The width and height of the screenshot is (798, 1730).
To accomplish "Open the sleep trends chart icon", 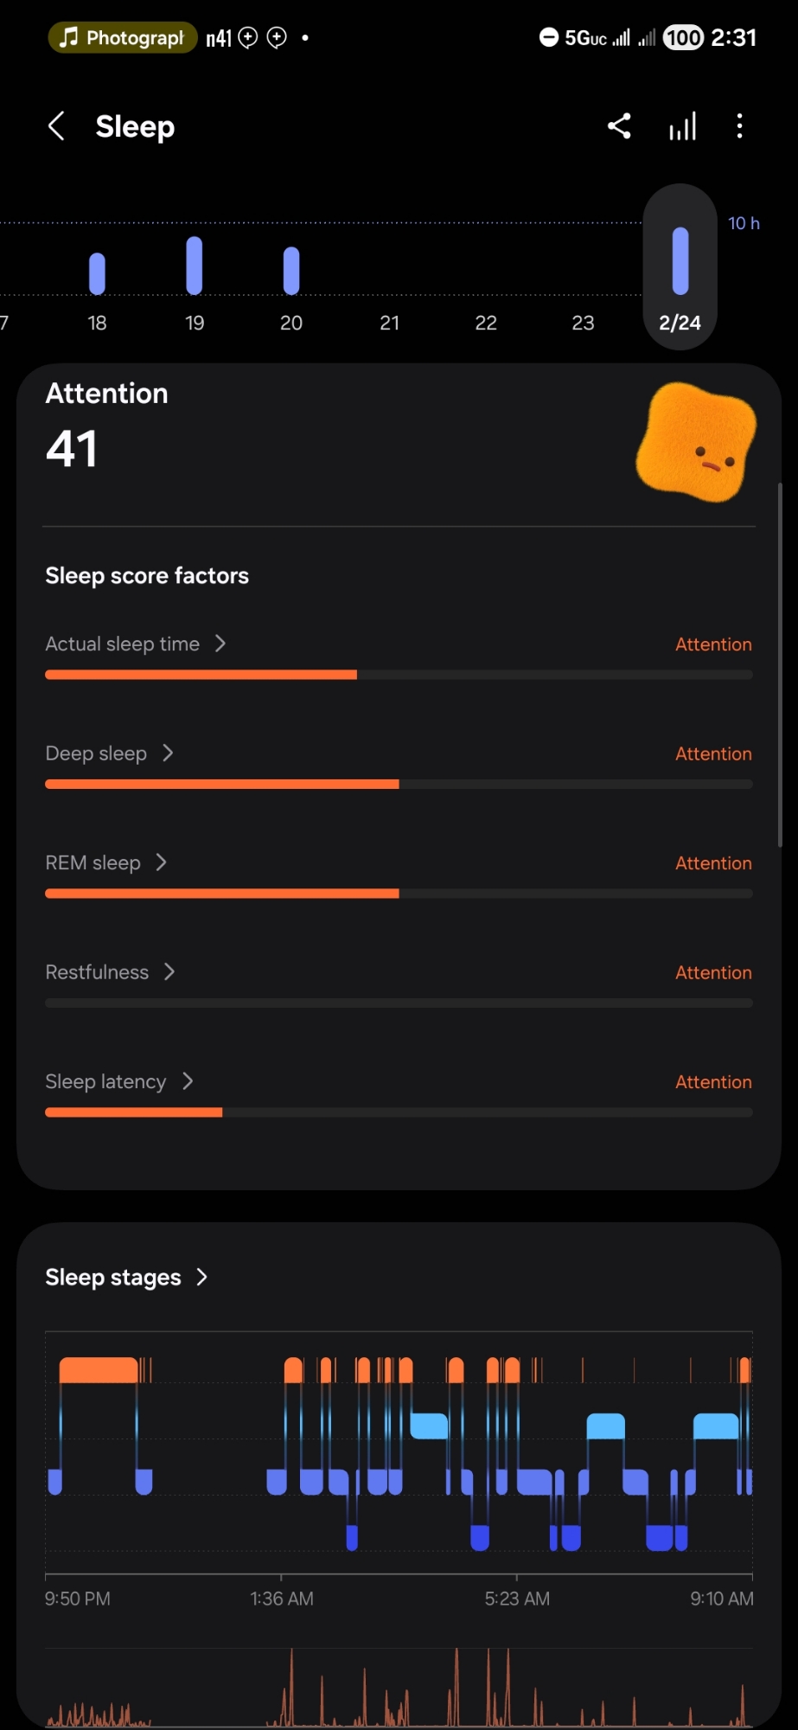I will coord(682,126).
